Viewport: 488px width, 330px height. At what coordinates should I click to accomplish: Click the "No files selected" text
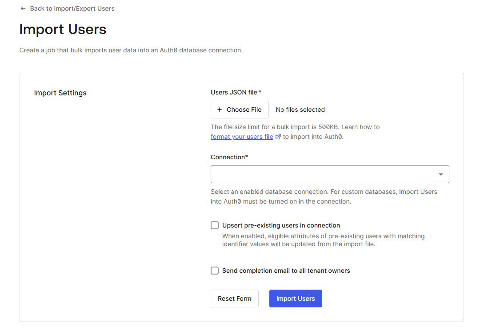click(300, 110)
